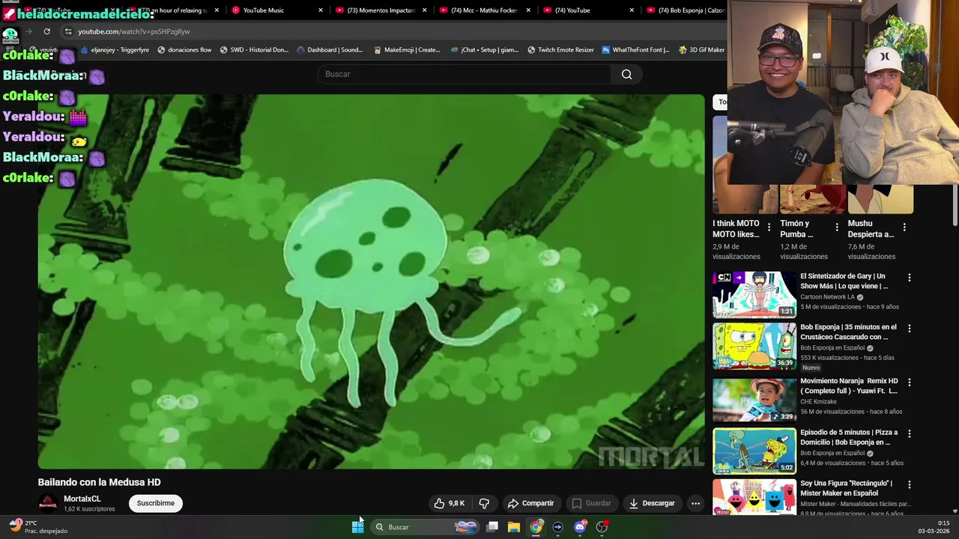Open Cartoon Network LA channel link
Image resolution: width=959 pixels, height=539 pixels.
click(x=828, y=296)
